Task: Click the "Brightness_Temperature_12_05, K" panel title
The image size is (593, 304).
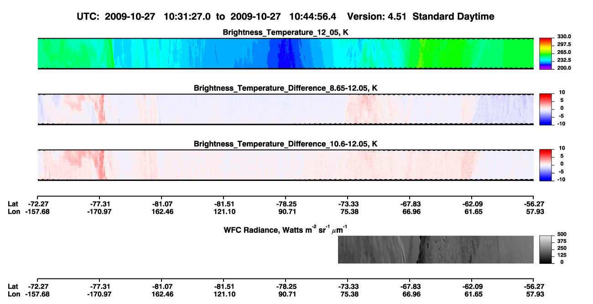Action: pyautogui.click(x=286, y=32)
